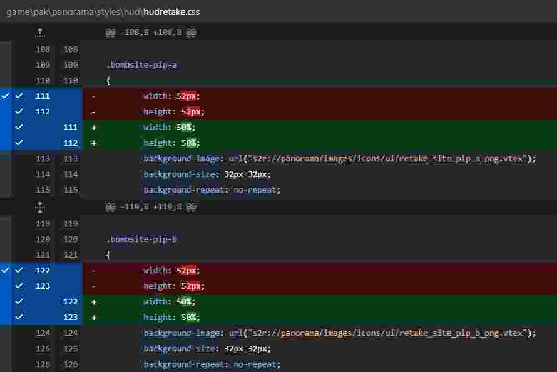
Task: Click the .bombsite-pip-a selector line
Action: click(141, 64)
